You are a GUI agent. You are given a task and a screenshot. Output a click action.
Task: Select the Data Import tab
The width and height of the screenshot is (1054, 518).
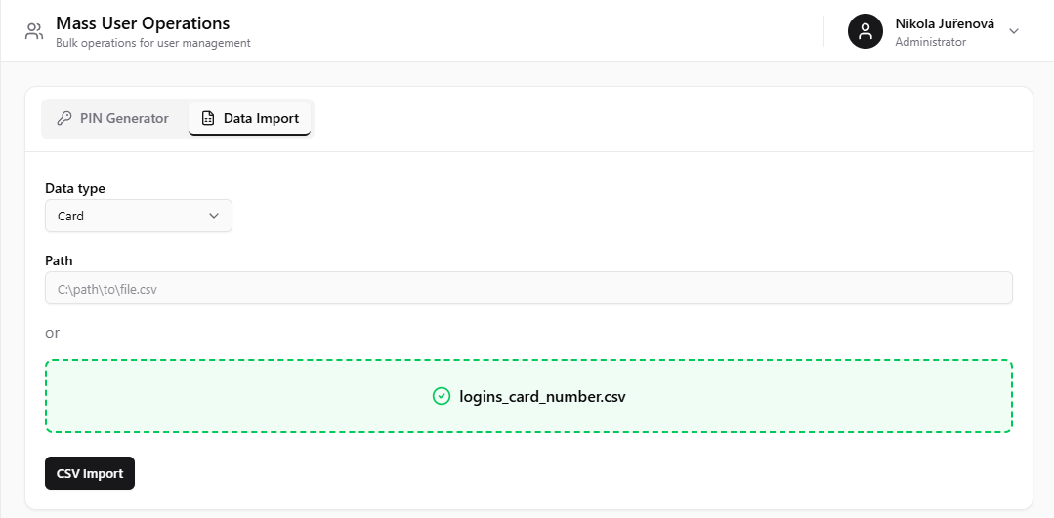249,119
